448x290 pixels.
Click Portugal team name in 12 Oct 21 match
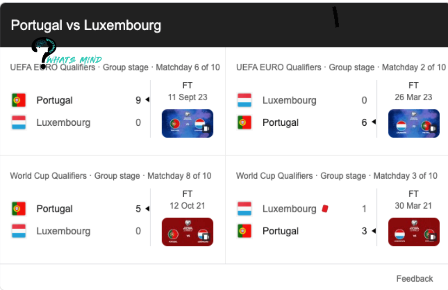coord(54,209)
